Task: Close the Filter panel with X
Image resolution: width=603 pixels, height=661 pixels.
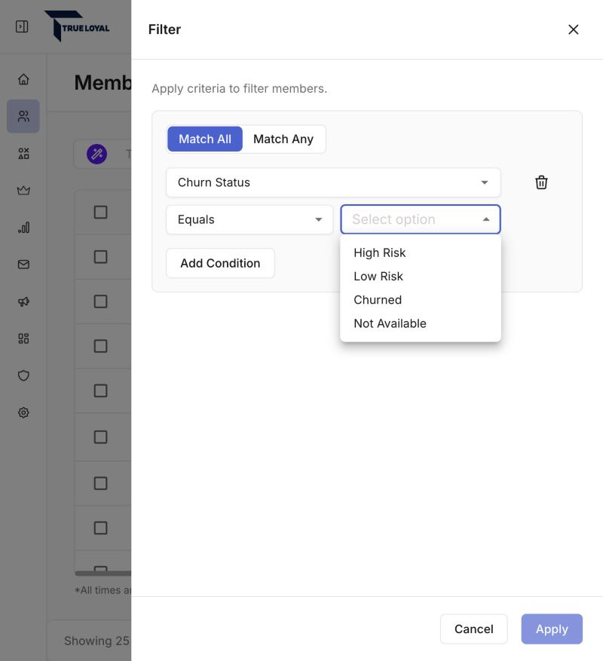Action: (x=574, y=29)
